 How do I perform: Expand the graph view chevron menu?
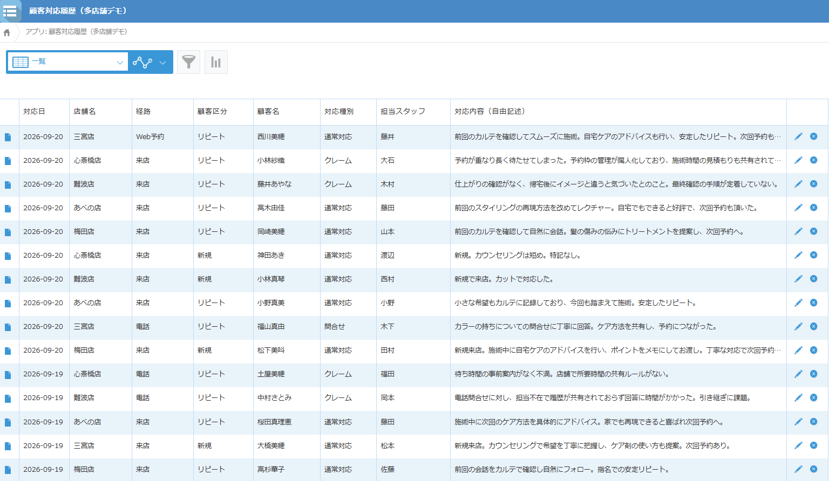(162, 63)
